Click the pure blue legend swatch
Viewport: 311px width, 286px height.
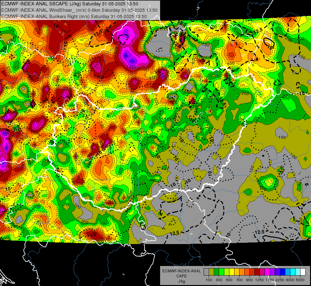[283, 272]
